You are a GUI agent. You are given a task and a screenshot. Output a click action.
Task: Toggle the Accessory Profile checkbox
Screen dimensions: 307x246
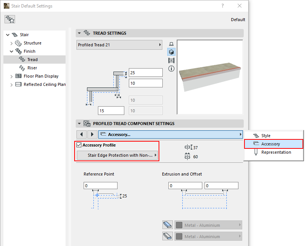coord(79,145)
